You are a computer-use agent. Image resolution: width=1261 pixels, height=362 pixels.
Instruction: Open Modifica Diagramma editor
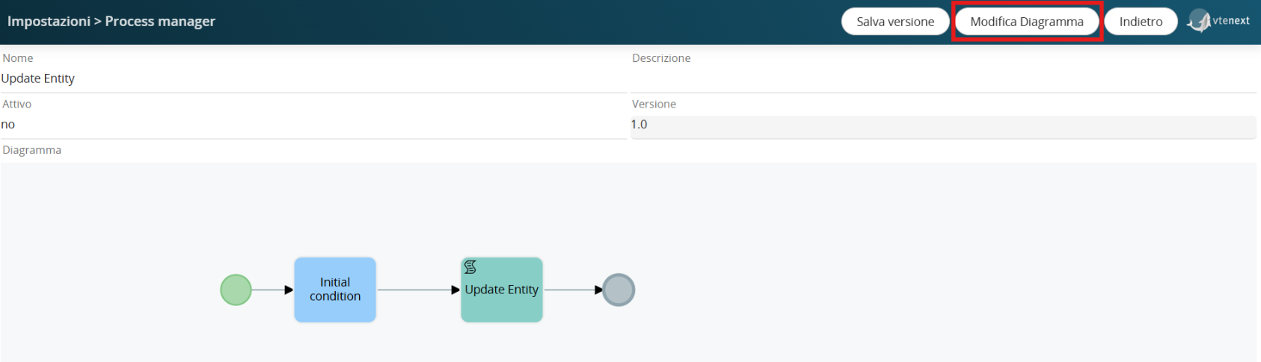point(1027,22)
